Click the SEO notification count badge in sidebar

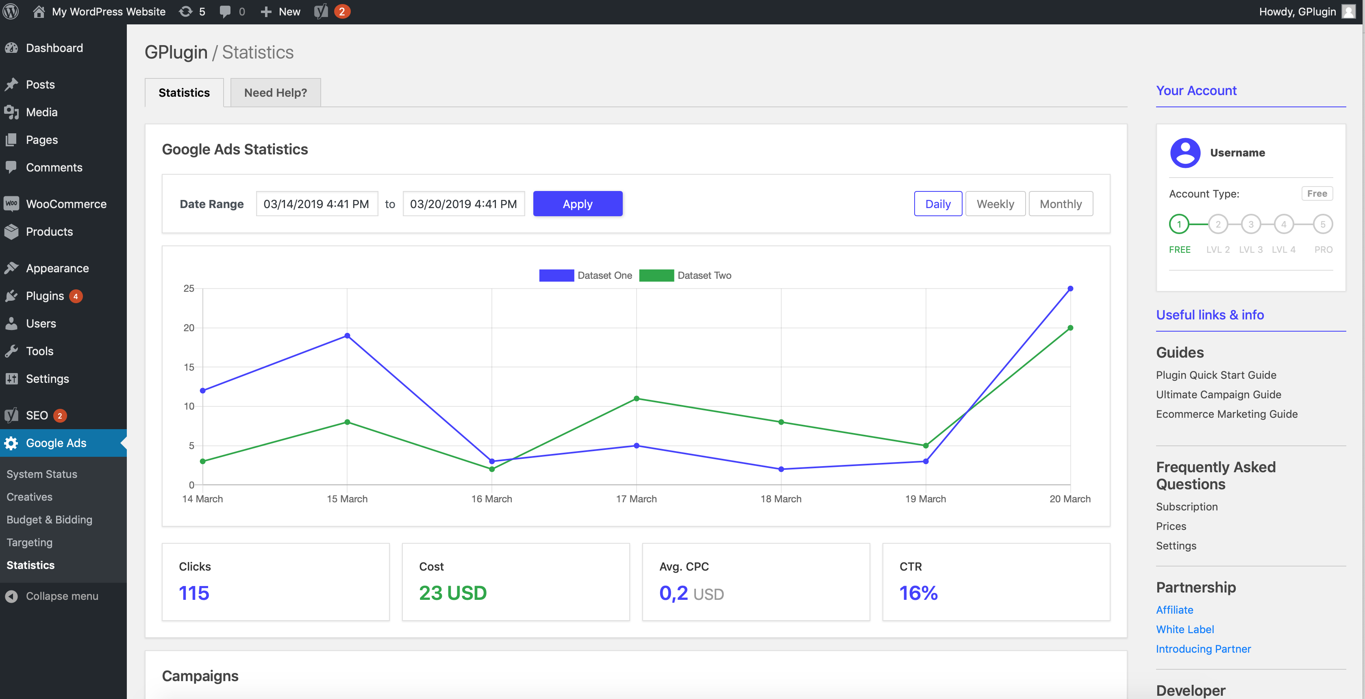point(60,416)
